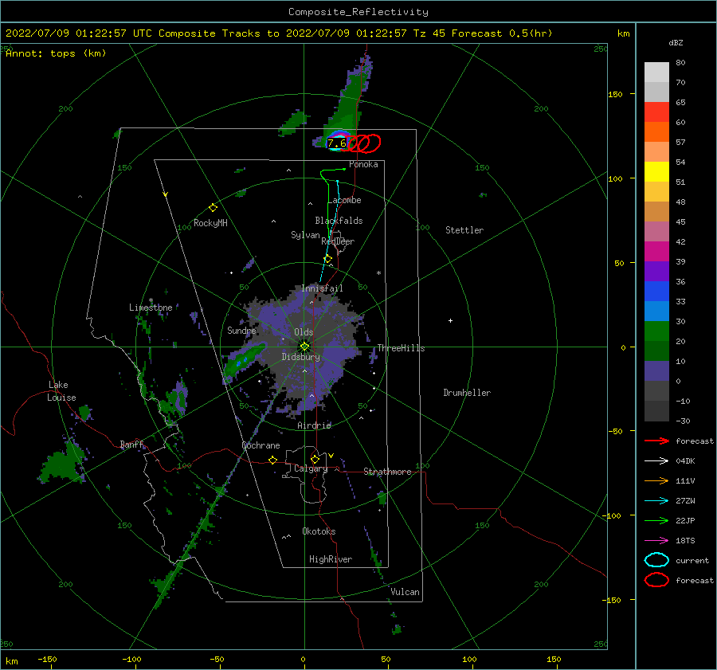Viewport: 717px width, 670px height.
Task: Click the Cochrane label
Action: (x=261, y=445)
